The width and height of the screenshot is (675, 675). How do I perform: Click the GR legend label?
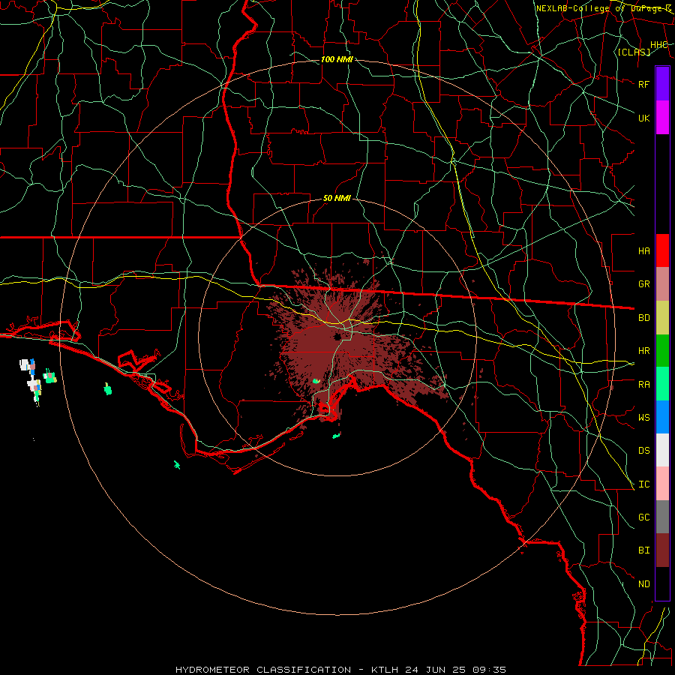pos(643,284)
